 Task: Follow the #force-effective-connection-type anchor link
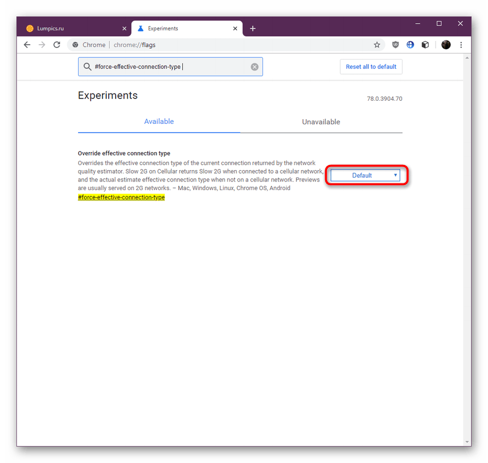[x=121, y=197]
